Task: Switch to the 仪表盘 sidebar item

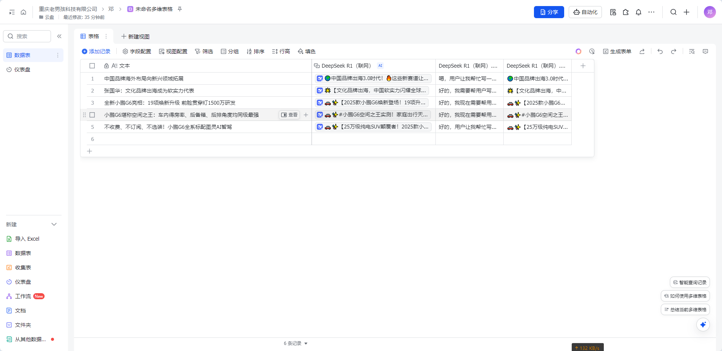Action: pos(22,70)
